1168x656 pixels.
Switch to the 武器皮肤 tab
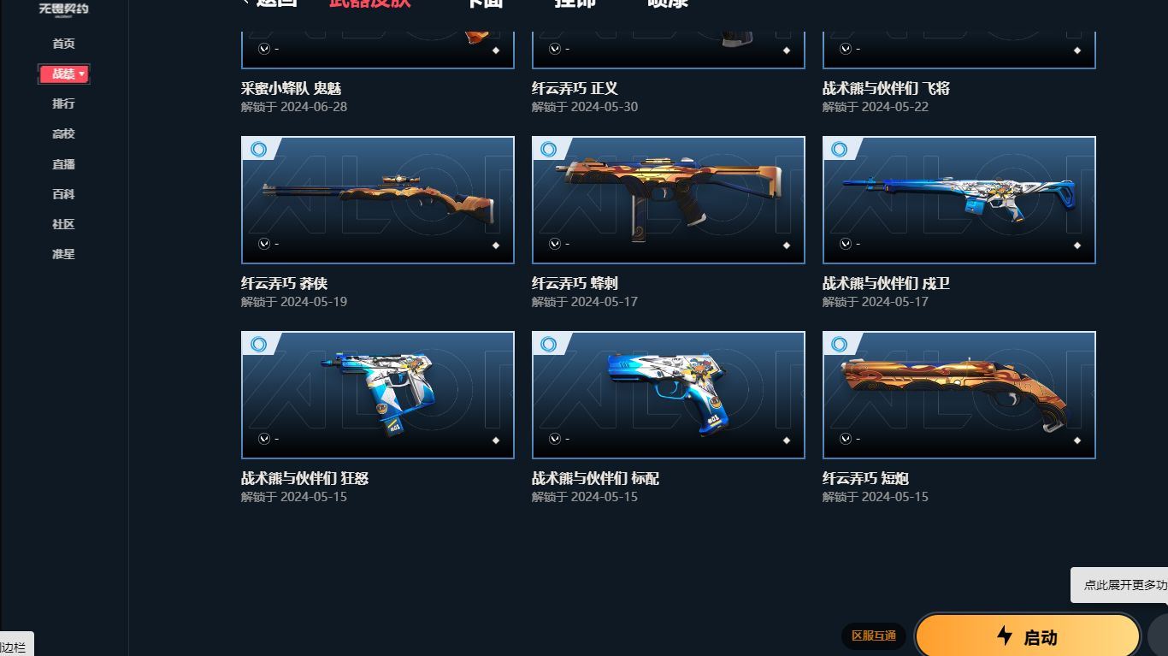click(369, 3)
